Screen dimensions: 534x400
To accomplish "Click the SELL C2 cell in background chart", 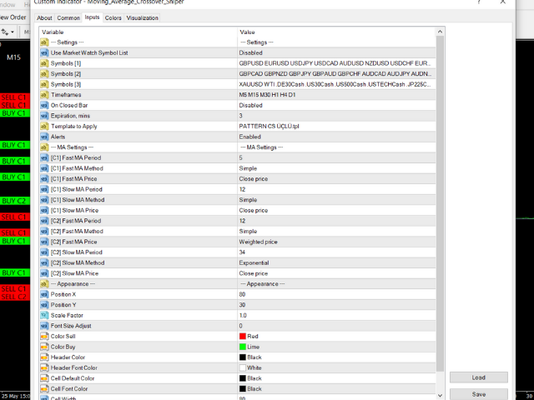I will 13,297.
